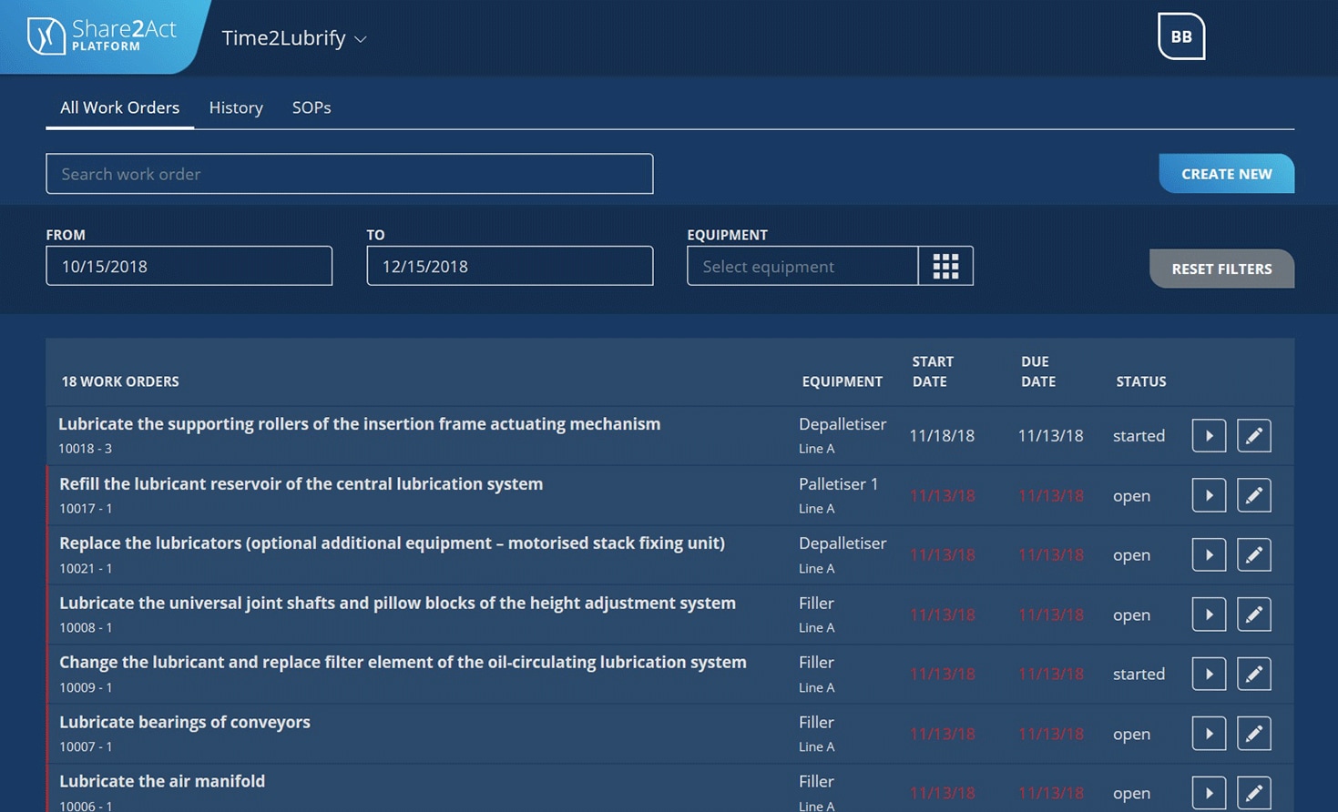This screenshot has width=1338, height=812.
Task: Click the FROM date field 10/15/2018
Action: point(189,266)
